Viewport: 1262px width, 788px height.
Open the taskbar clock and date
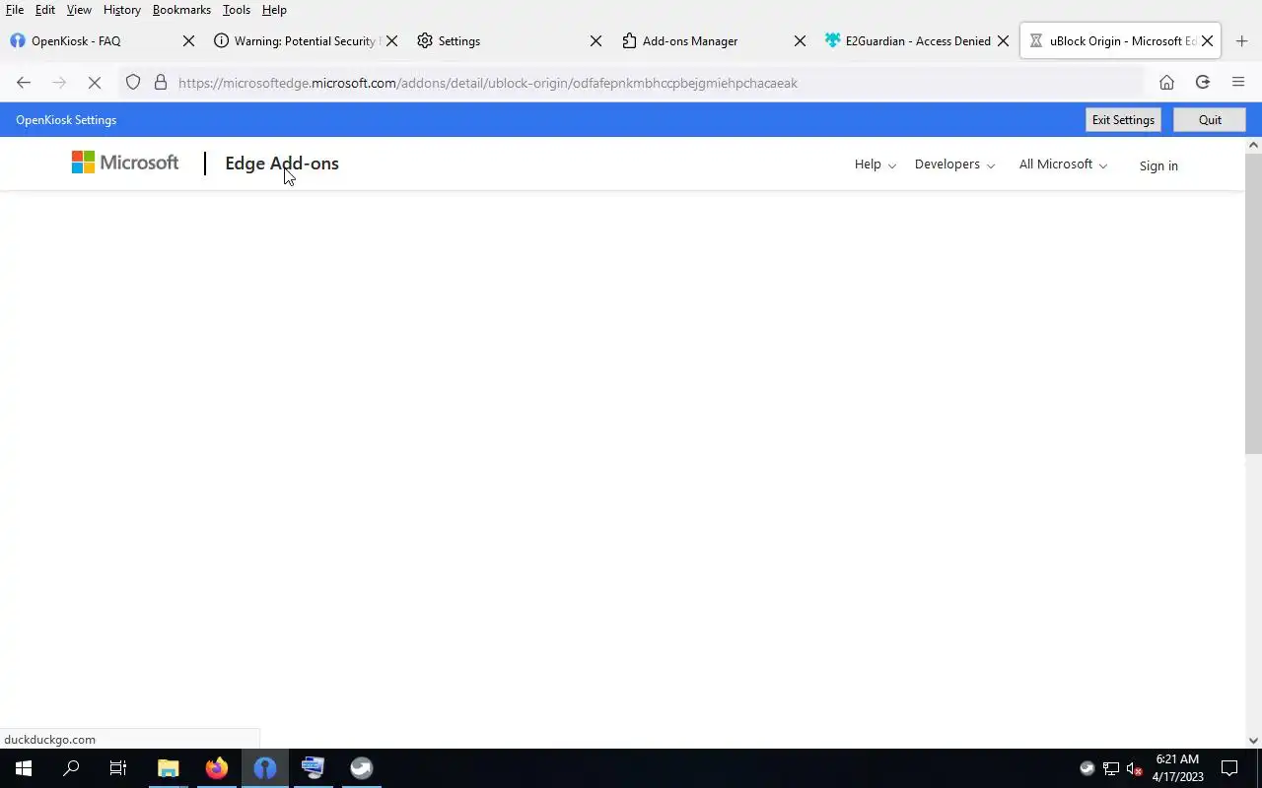pyautogui.click(x=1177, y=768)
